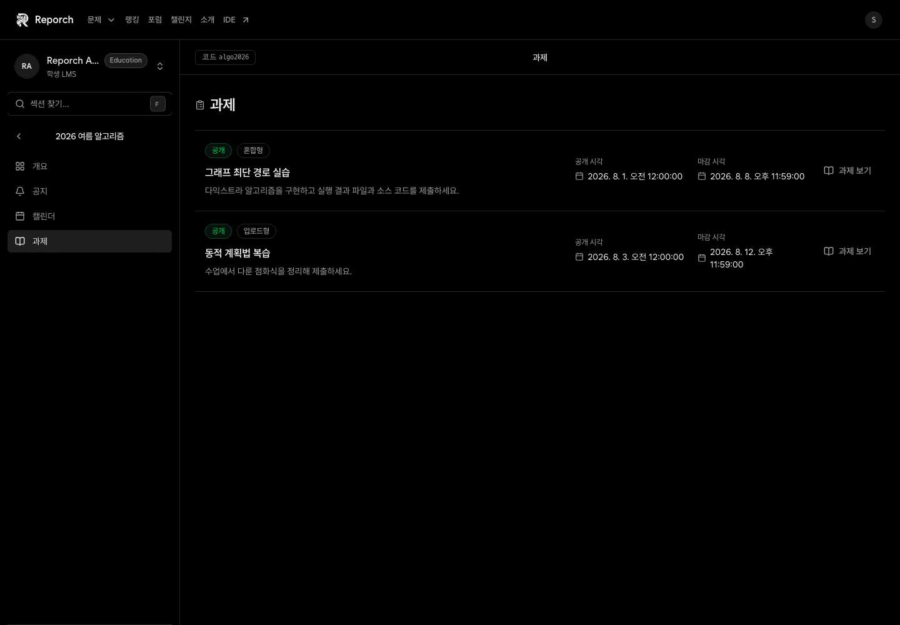Screen dimensions: 900x625
Task: Click 공개 tag on 동적 계획법 복습
Action: [x=218, y=231]
